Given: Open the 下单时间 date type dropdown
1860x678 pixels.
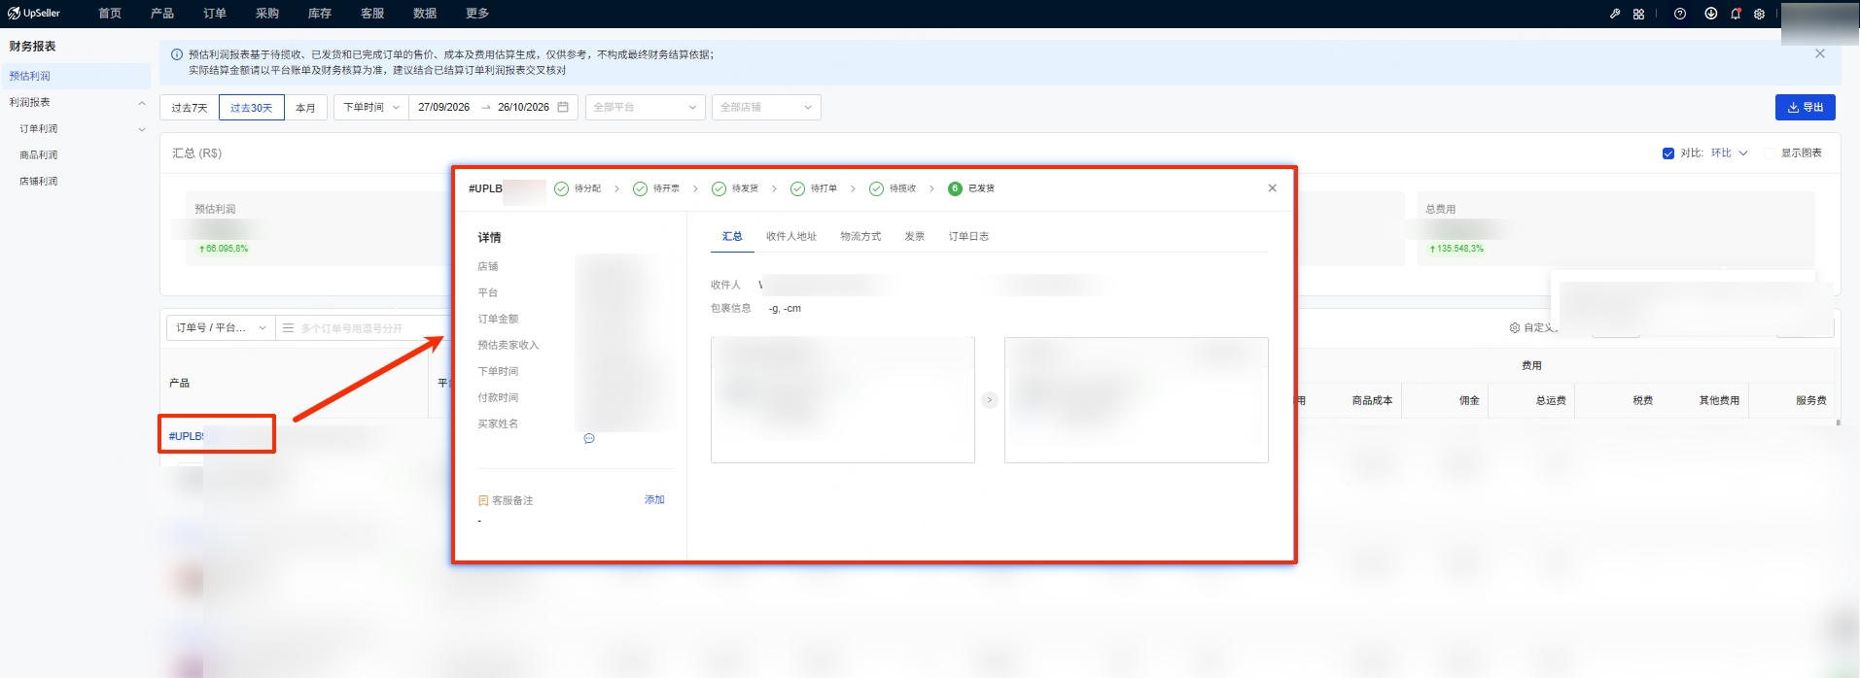Looking at the screenshot, I should coord(371,107).
